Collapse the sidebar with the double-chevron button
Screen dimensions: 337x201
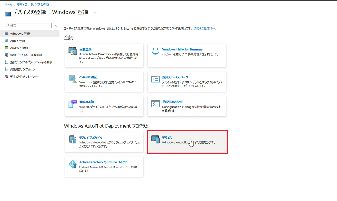coord(56,26)
